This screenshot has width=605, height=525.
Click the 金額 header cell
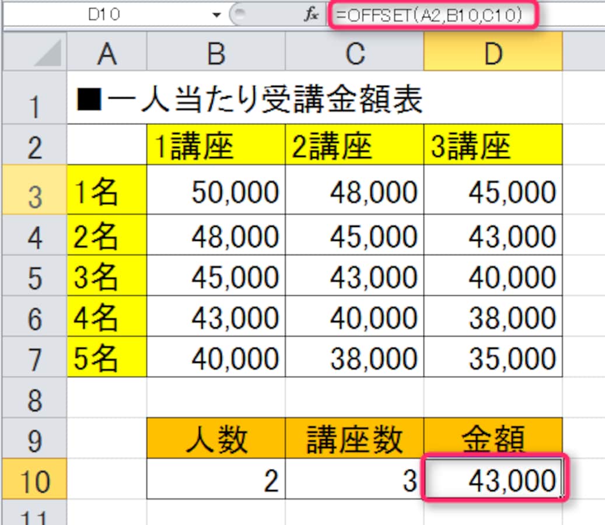coord(493,438)
